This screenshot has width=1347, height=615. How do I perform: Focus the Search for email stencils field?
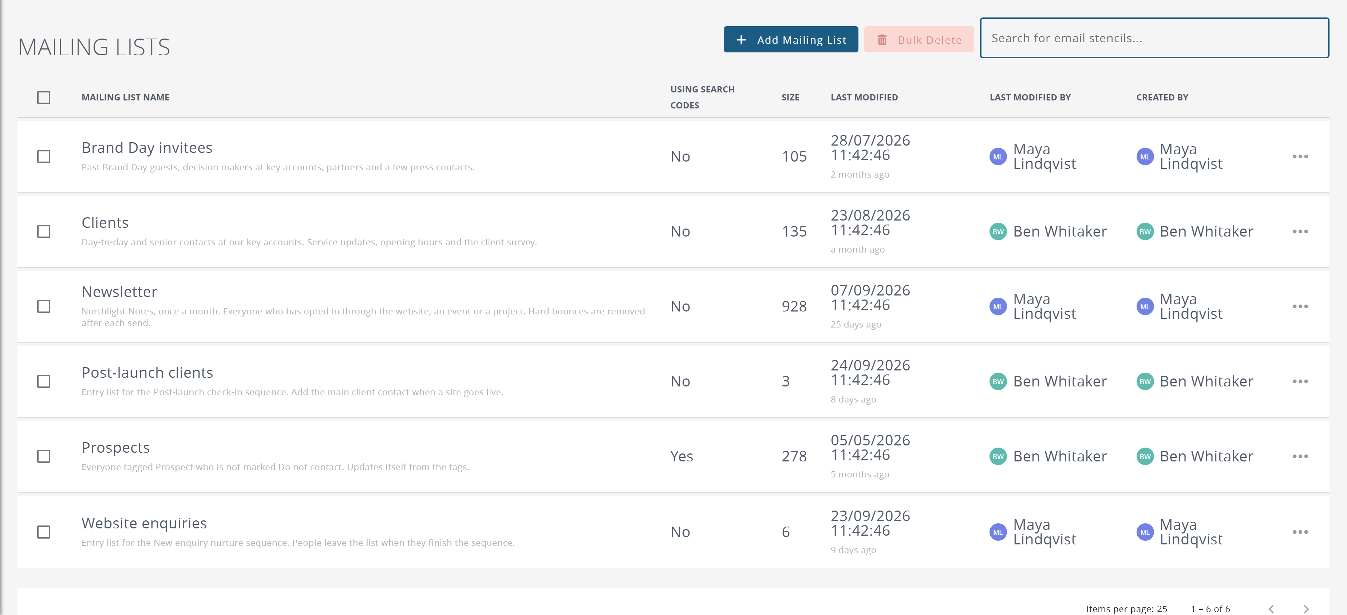point(1154,38)
